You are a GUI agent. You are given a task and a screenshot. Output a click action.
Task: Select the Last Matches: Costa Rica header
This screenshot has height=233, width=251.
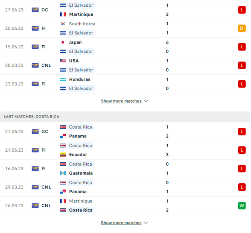[31, 116]
